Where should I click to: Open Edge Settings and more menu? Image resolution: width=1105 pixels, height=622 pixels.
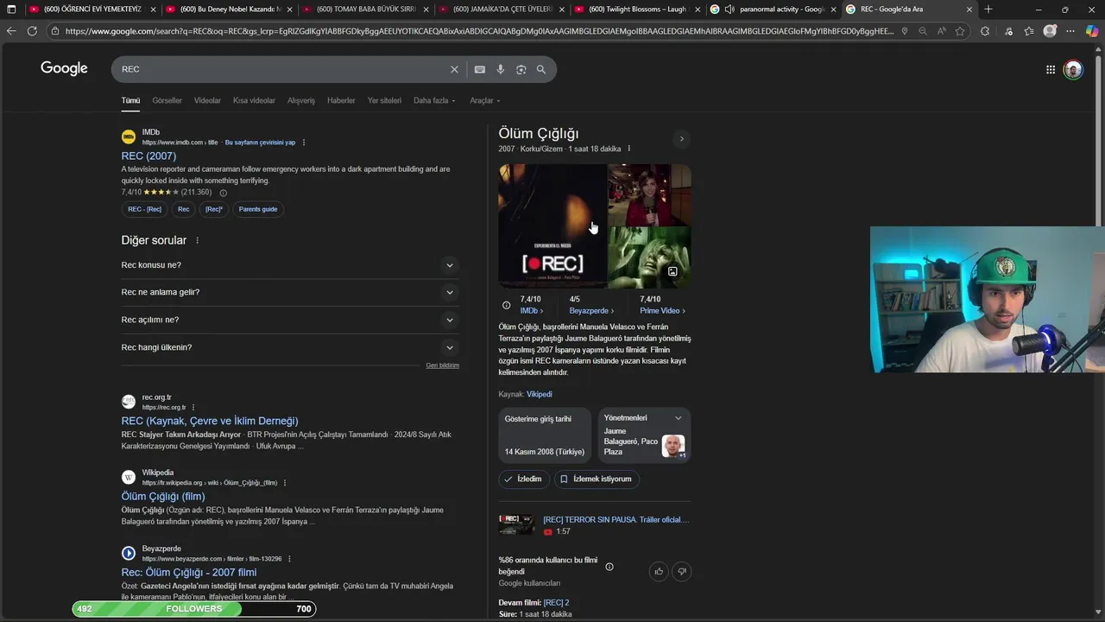click(1071, 31)
